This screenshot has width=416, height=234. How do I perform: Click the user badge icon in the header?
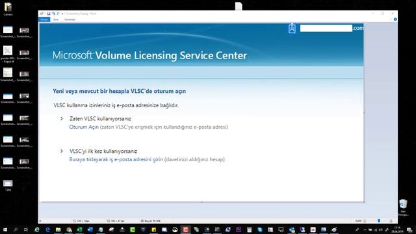coord(292,28)
